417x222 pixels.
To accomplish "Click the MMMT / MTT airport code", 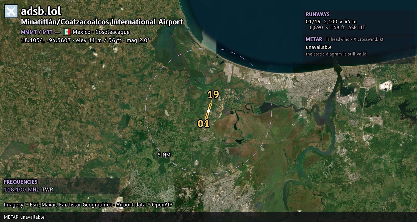I will click(37, 32).
